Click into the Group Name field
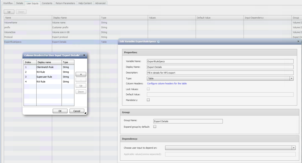Screen dimensions: 302x163 click(188, 121)
